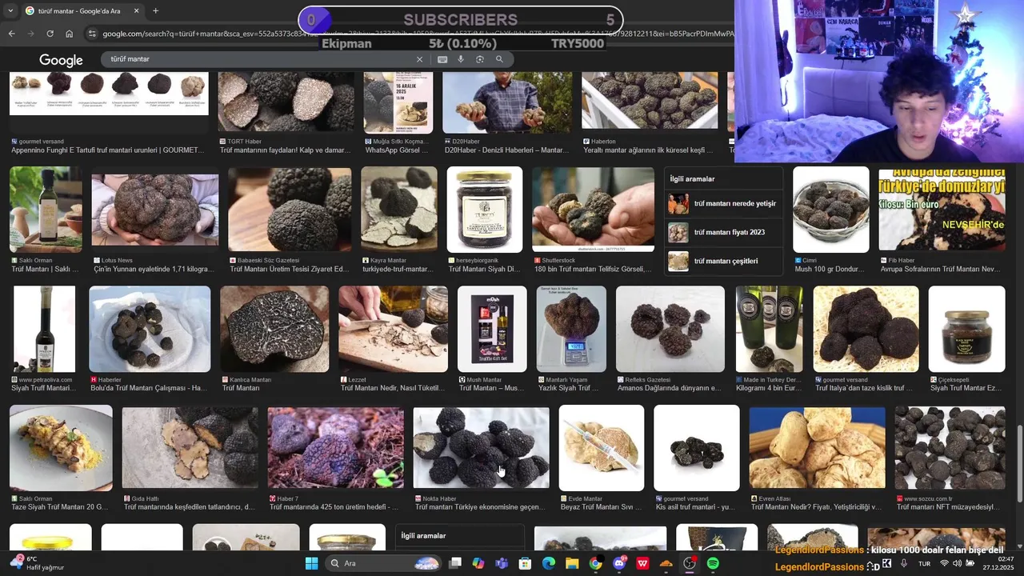This screenshot has height=576, width=1024.
Task: Open the Kanlıca Mantarı cut truffle thumbnail
Action: click(x=274, y=329)
